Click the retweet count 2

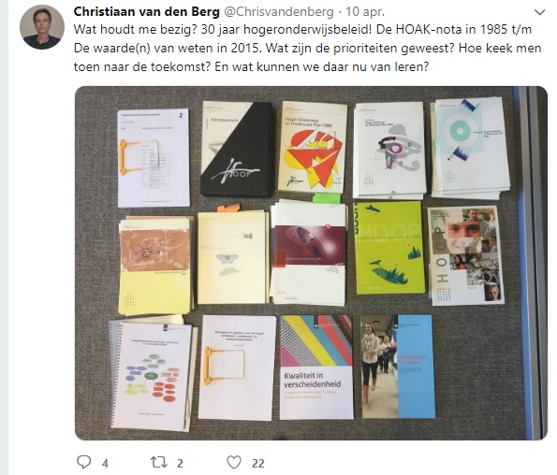click(180, 463)
